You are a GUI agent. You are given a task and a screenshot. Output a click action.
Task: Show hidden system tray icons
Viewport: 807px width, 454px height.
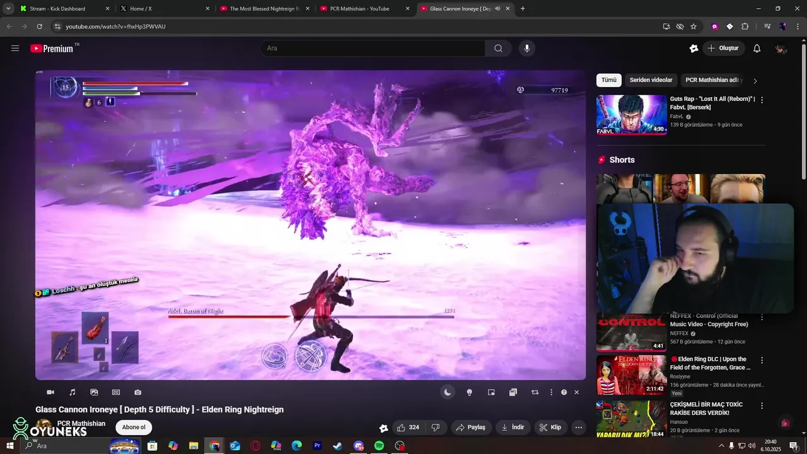721,445
